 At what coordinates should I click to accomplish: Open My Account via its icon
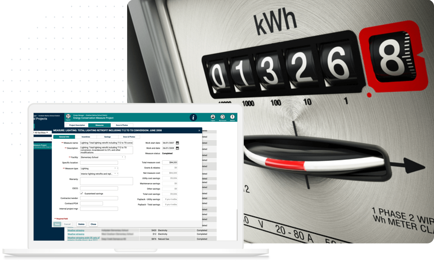point(223,117)
